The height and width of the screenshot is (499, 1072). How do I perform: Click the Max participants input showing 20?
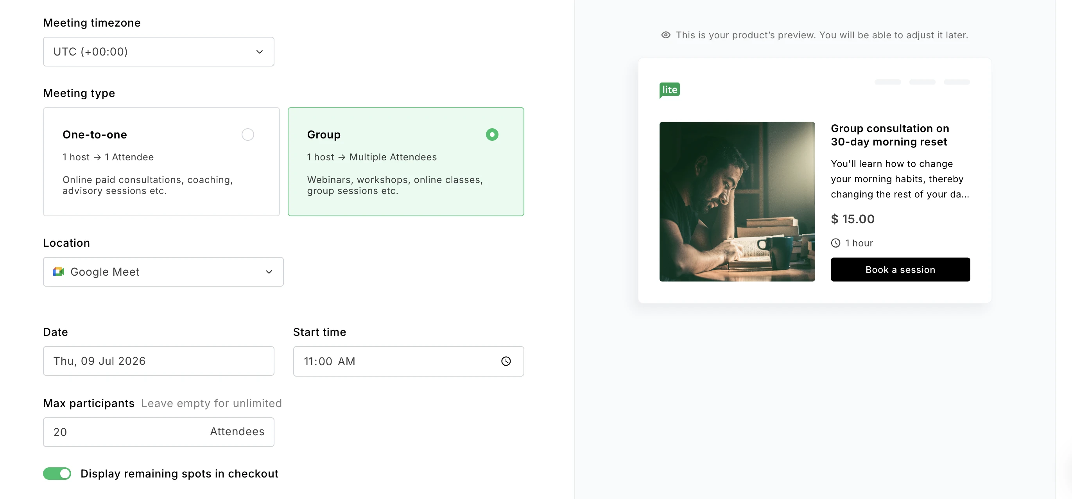159,432
